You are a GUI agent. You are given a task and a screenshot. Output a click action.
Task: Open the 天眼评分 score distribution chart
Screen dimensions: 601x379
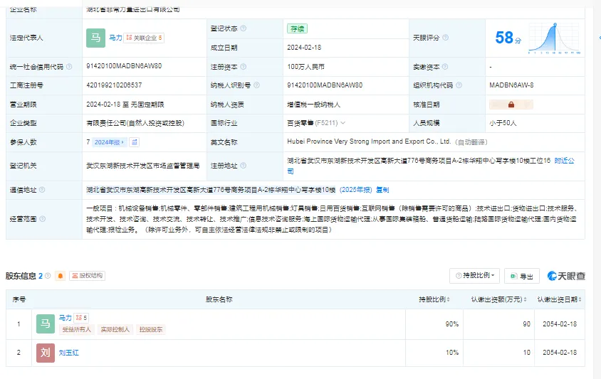554,38
